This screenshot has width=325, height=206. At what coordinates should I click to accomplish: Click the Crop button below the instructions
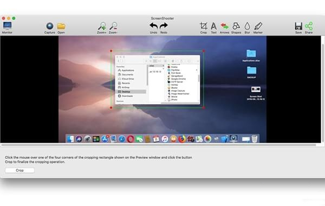19,170
